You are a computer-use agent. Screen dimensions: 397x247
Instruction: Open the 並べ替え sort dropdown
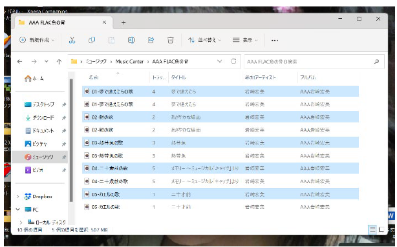[205, 40]
